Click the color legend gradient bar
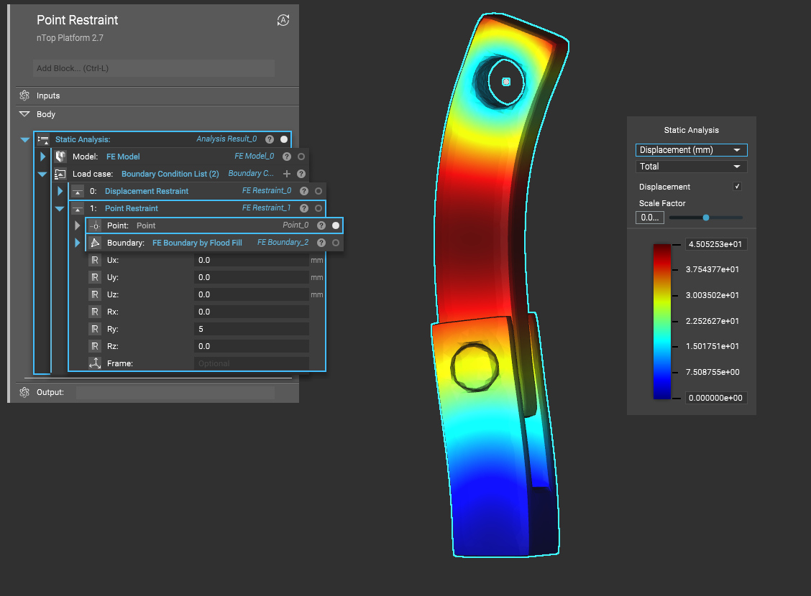Image resolution: width=811 pixels, height=596 pixels. (x=662, y=321)
